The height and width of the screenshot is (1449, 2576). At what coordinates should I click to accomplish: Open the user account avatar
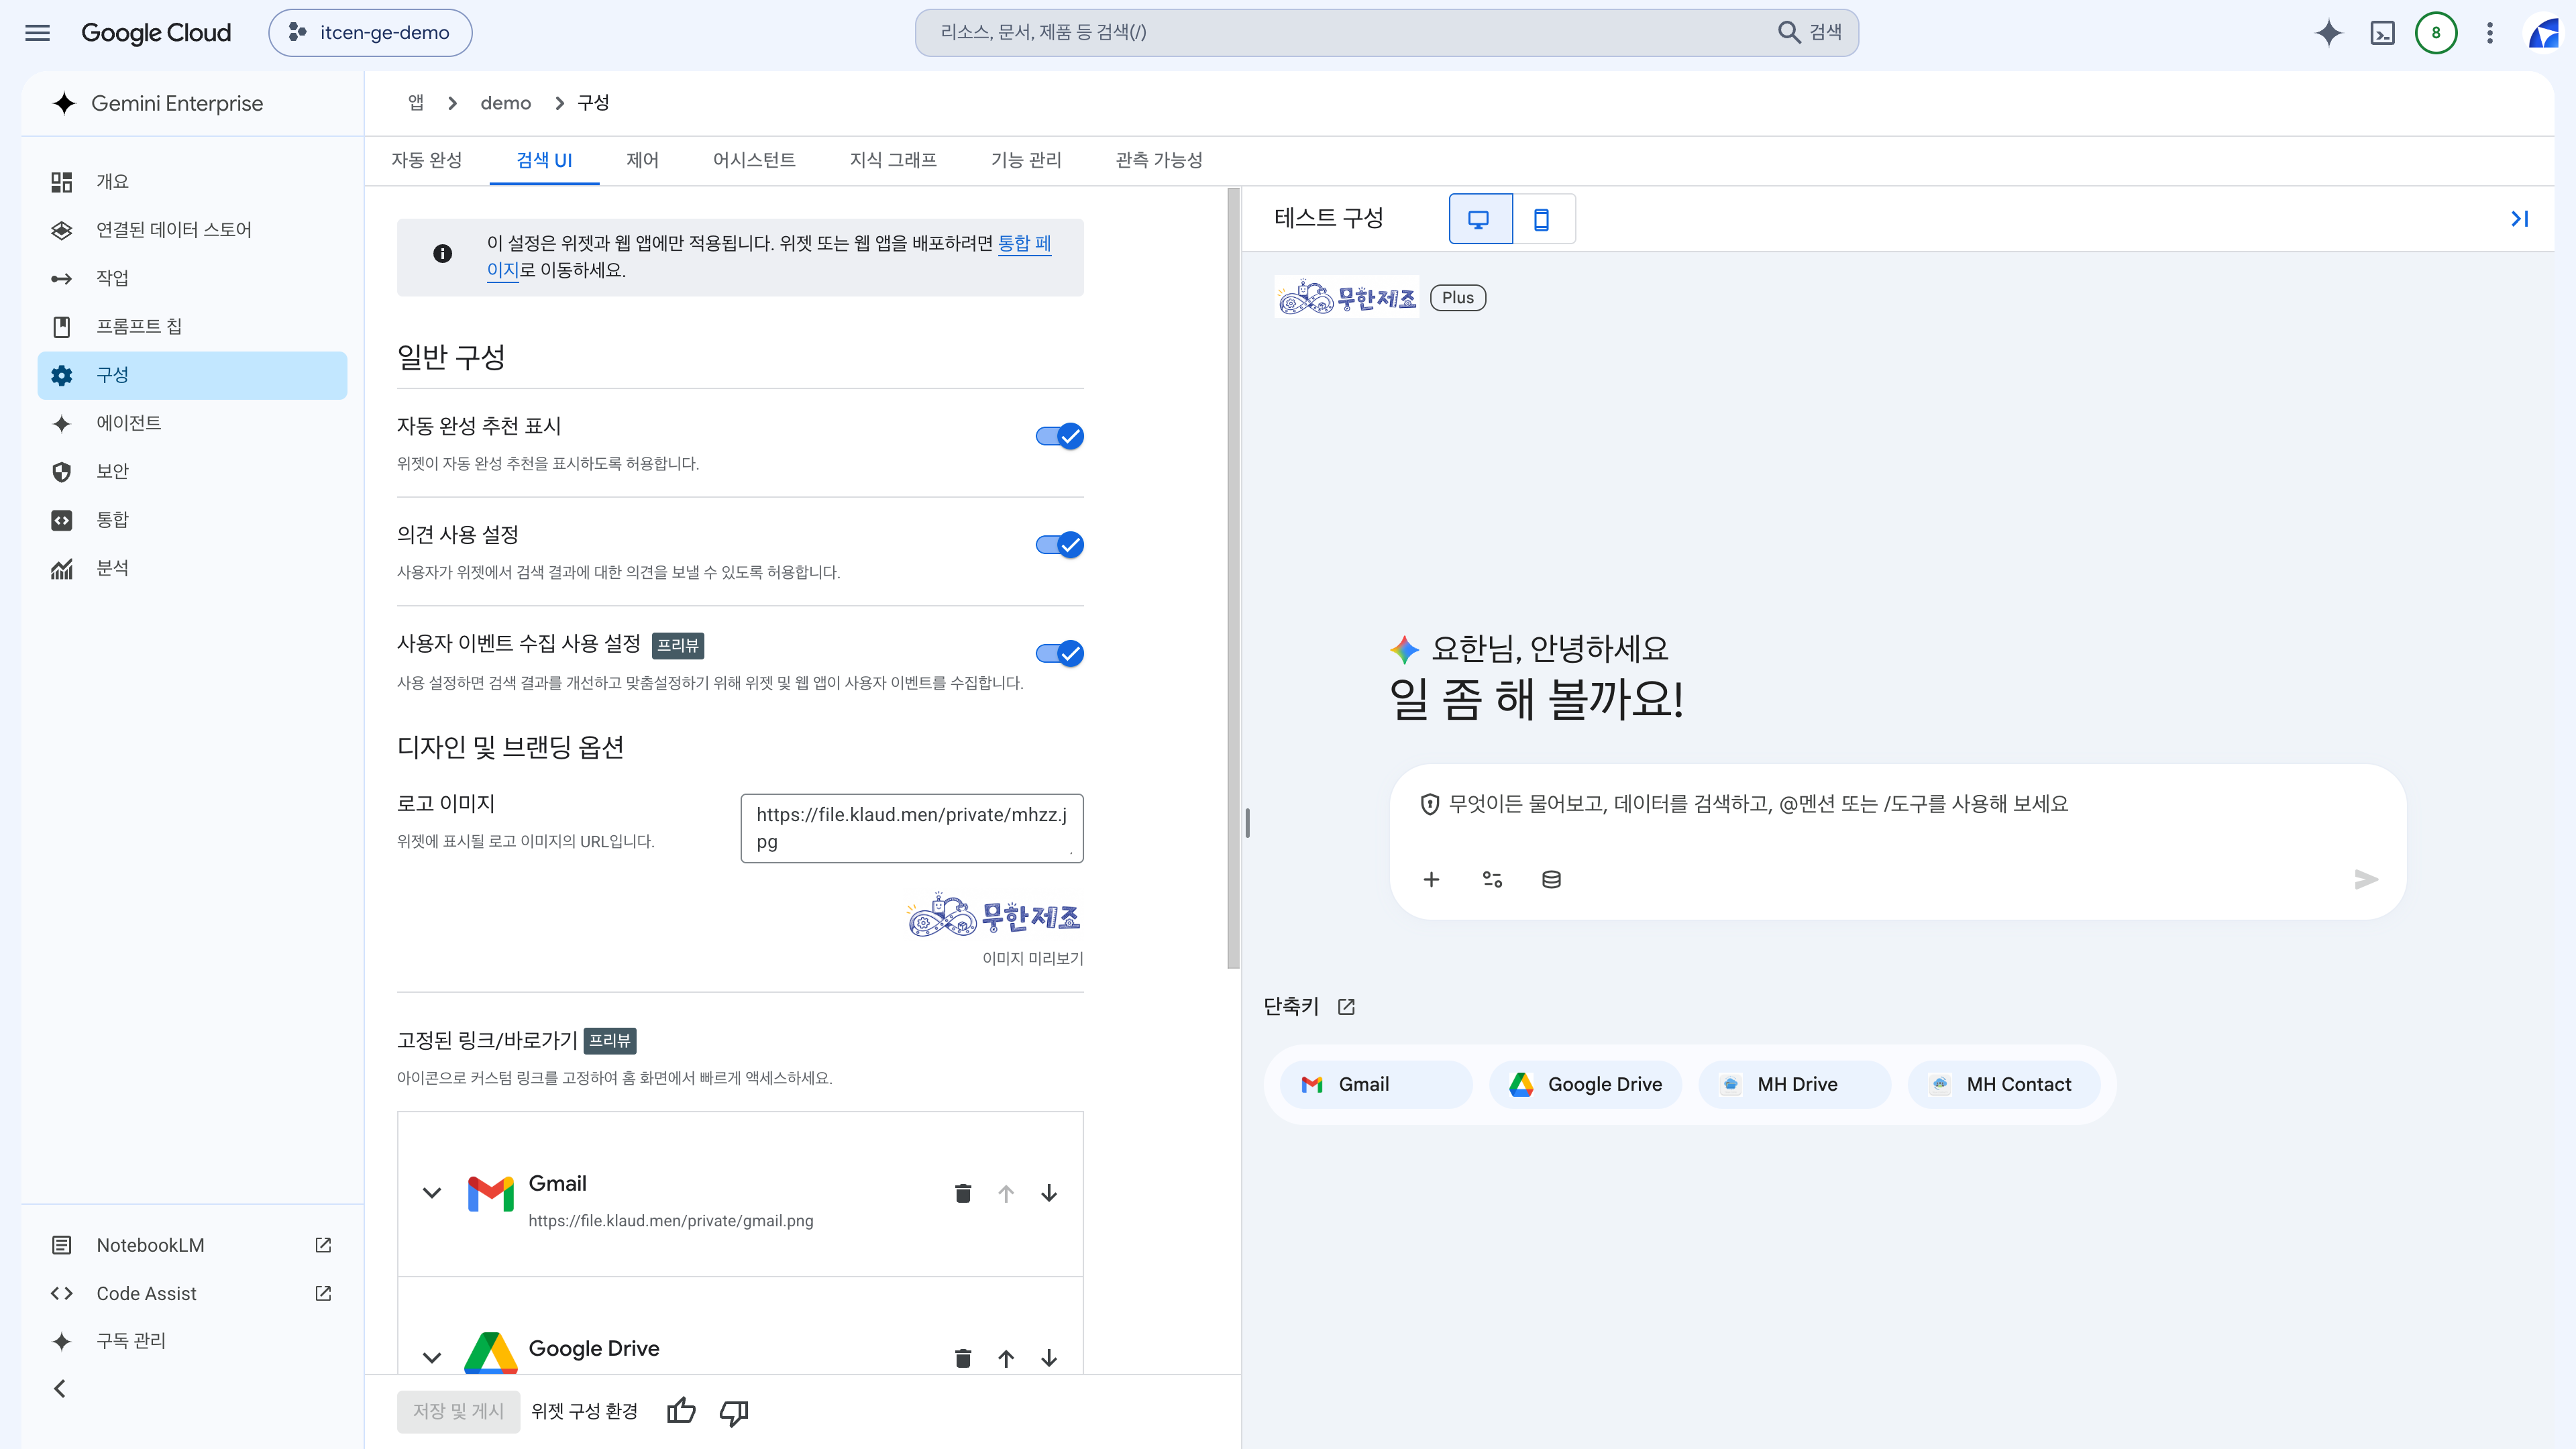coord(2544,33)
